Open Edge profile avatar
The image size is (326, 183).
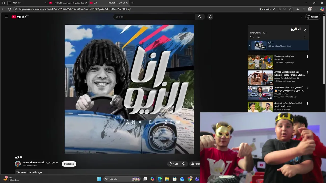[310, 9]
